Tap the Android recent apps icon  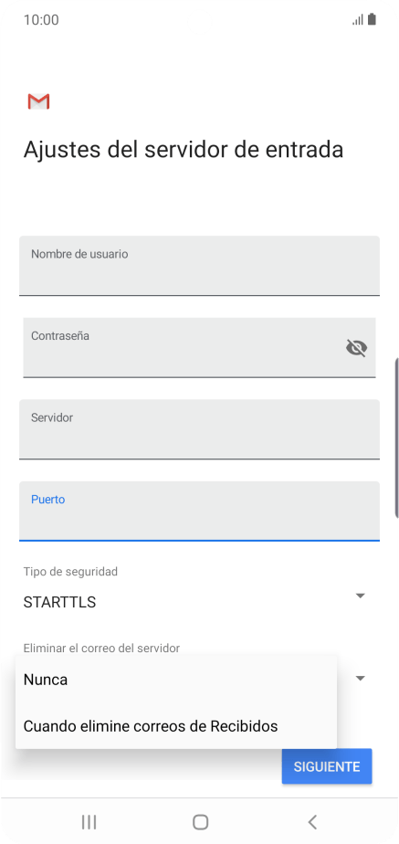89,822
